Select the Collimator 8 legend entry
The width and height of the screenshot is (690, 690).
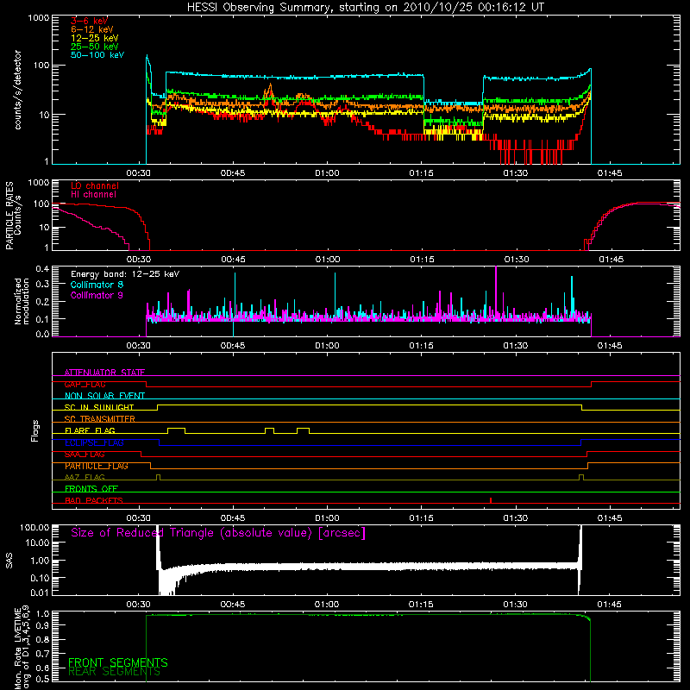[97, 285]
